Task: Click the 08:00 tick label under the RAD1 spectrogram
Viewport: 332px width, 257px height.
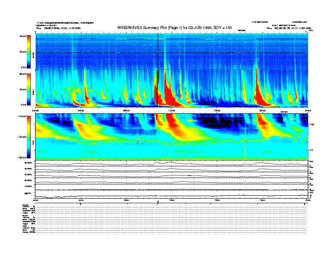Action: (126, 110)
